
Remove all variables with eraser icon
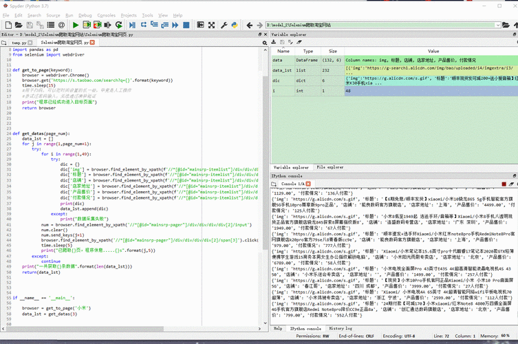tap(299, 42)
